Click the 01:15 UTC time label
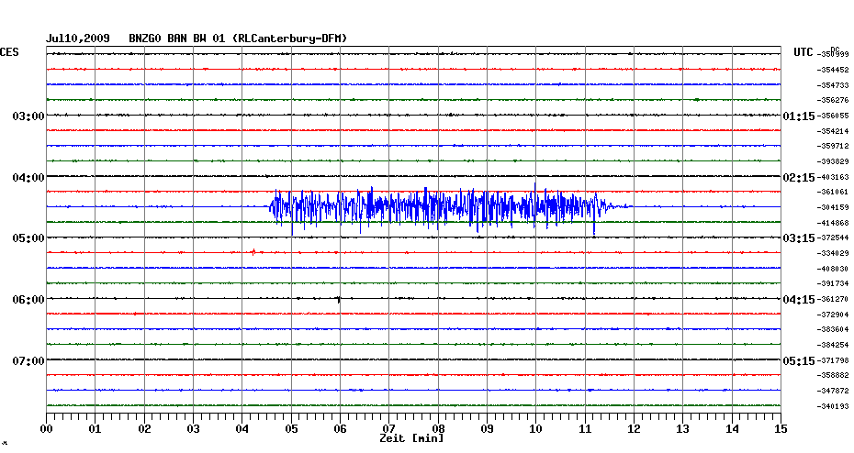Screen dimensions: 854x453 pyautogui.click(x=797, y=116)
